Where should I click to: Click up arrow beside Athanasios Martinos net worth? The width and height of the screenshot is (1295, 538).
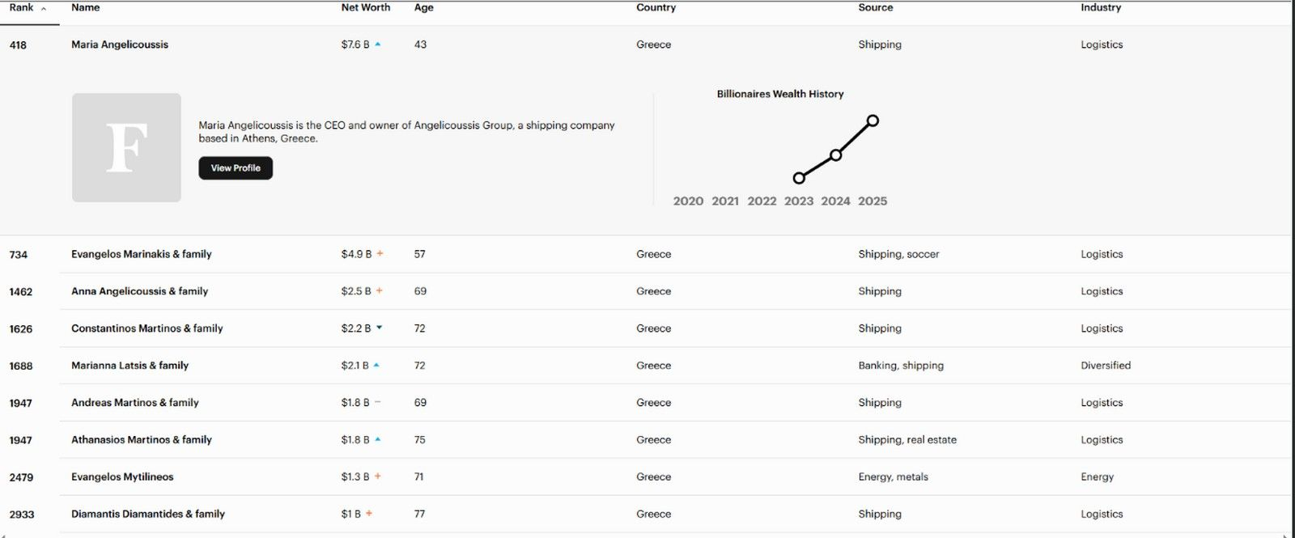[x=378, y=440]
